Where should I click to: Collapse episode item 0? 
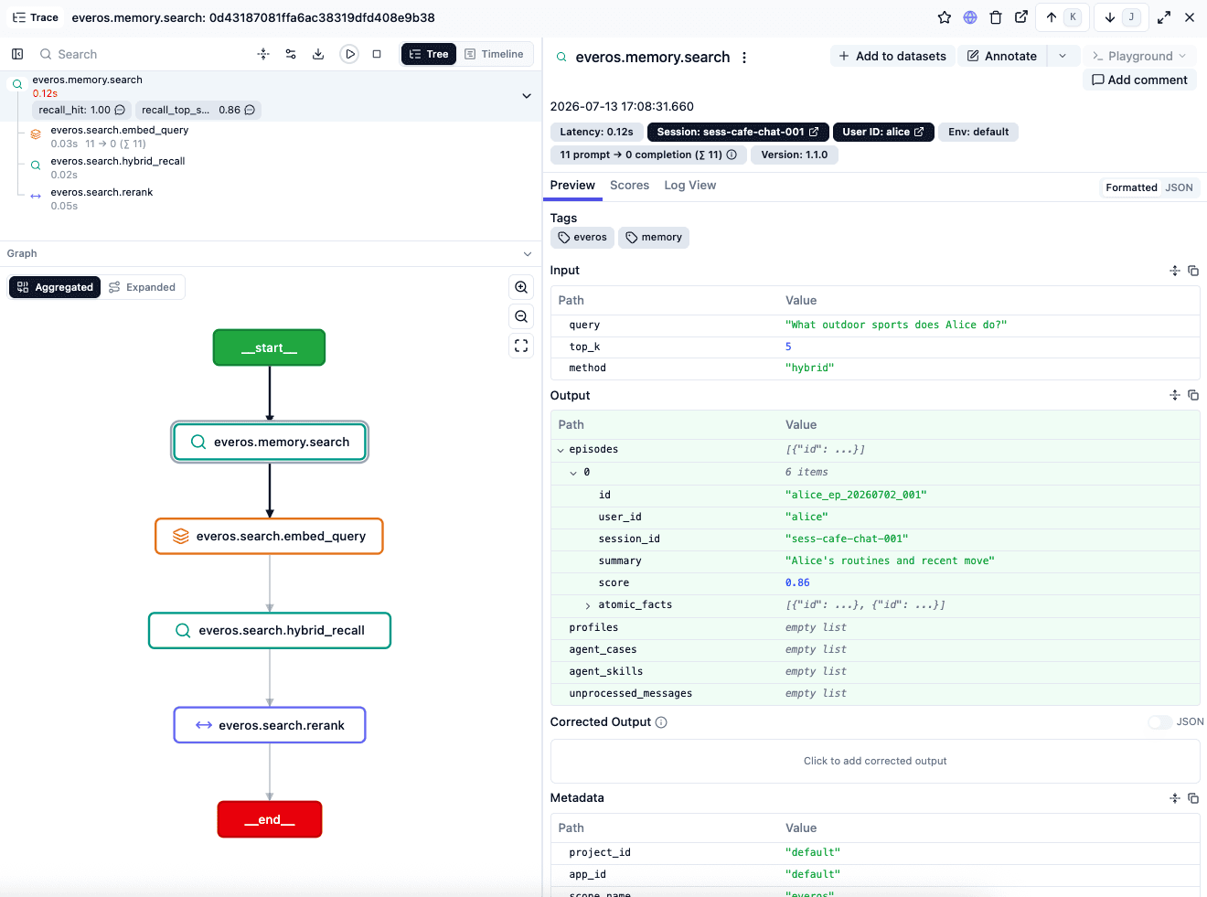(x=573, y=473)
